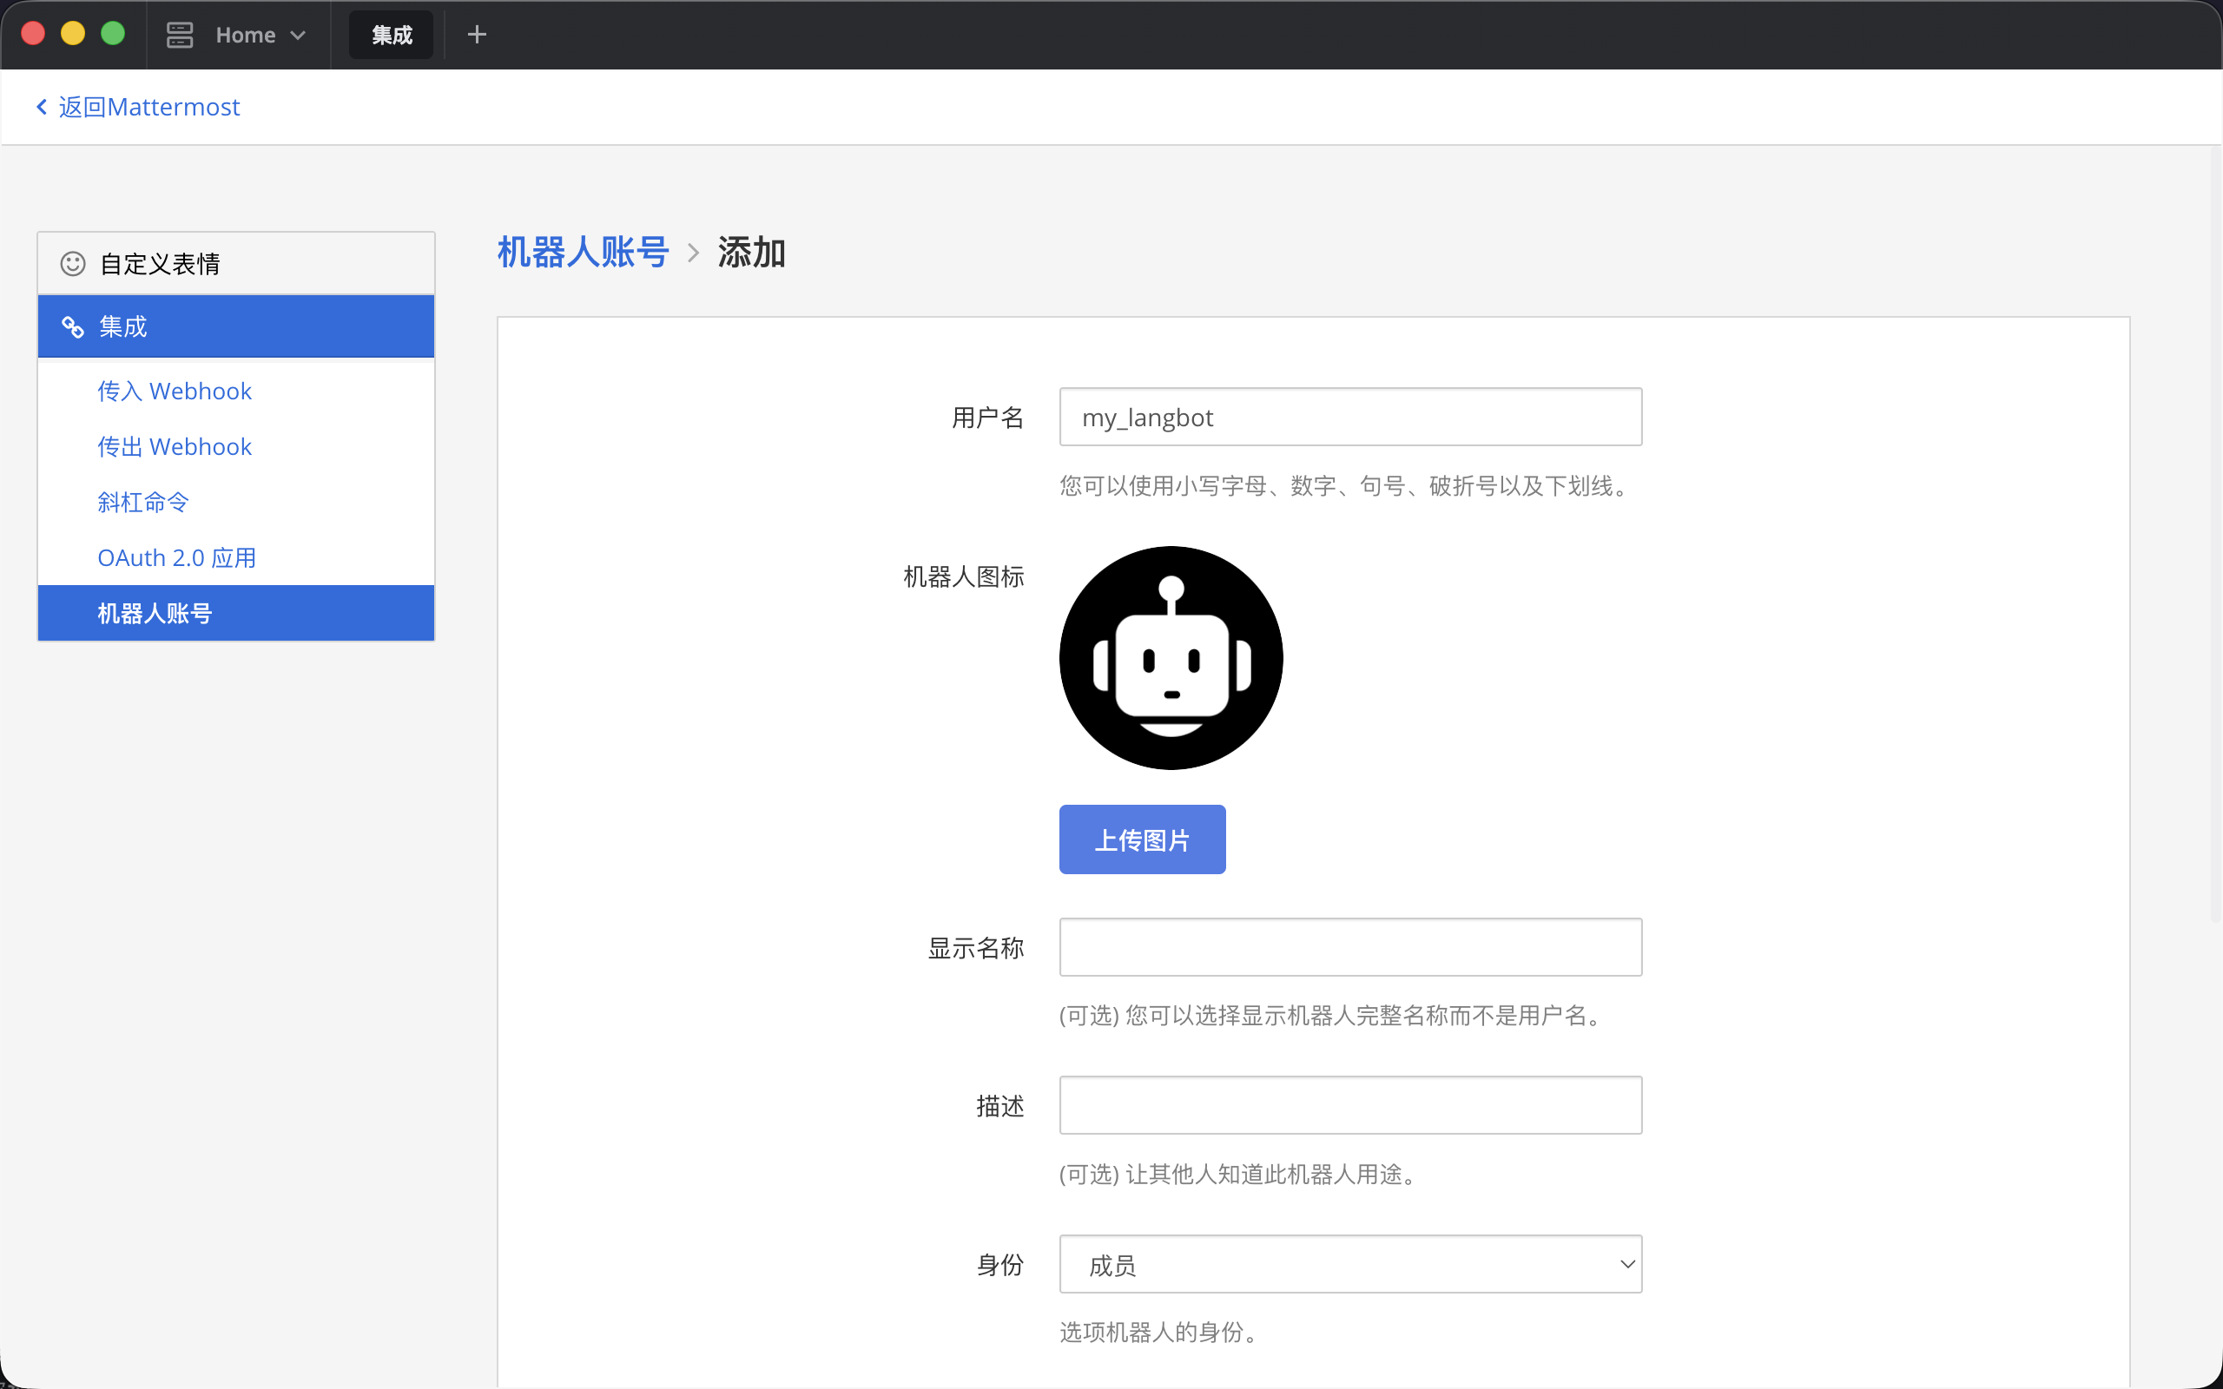
Task: Open 传入 Webhook settings
Action: [175, 392]
